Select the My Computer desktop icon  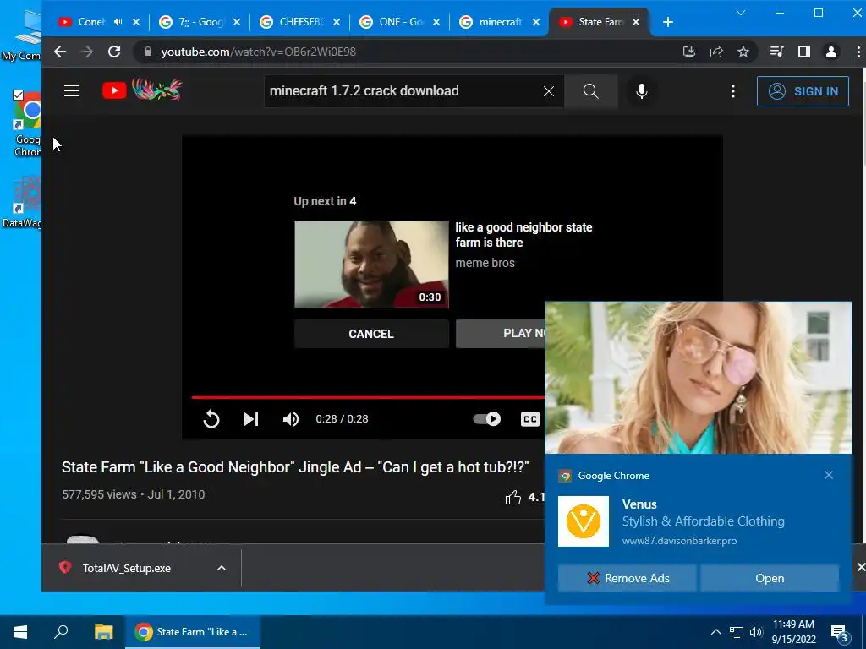click(x=22, y=34)
